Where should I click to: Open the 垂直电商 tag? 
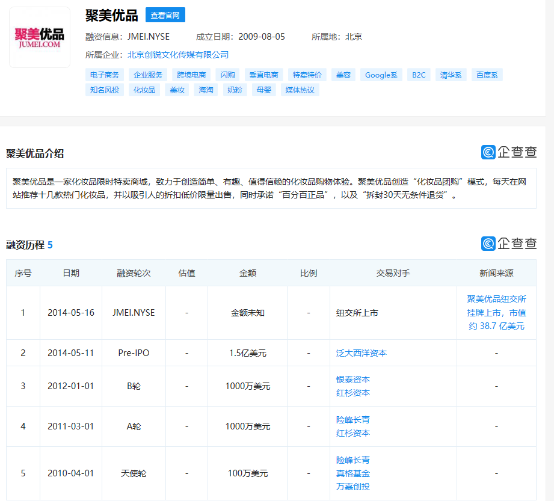(264, 75)
